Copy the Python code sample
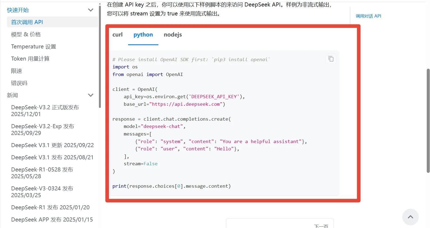Screen dimensions: 430x228 point(331,59)
